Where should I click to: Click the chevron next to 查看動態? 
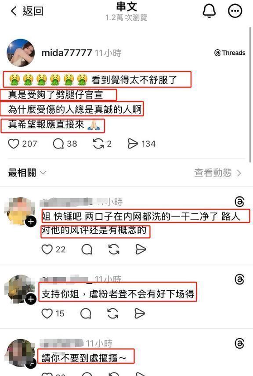pos(239,173)
